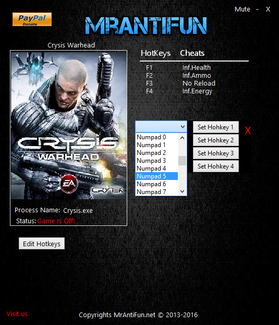Click the F2 hotkey label
Viewport: 279px width, 325px height.
click(x=149, y=76)
